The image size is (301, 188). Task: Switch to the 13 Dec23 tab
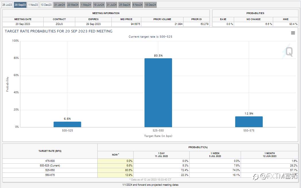pos(46,5)
